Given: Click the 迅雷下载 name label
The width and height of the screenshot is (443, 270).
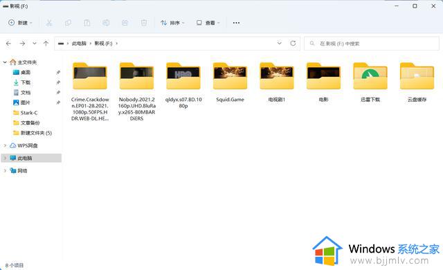Looking at the screenshot, I should pos(370,100).
